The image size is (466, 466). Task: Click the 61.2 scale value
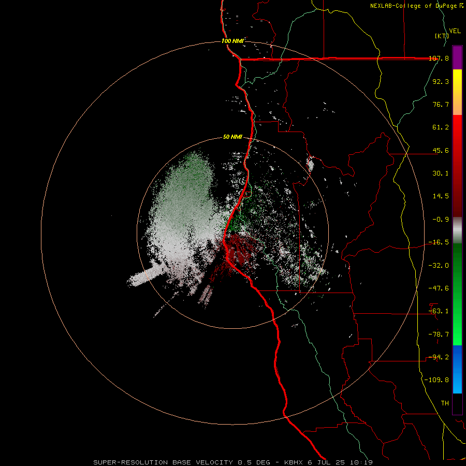click(x=441, y=127)
